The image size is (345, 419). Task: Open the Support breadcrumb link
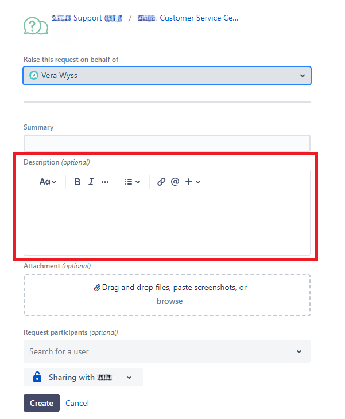(x=87, y=18)
